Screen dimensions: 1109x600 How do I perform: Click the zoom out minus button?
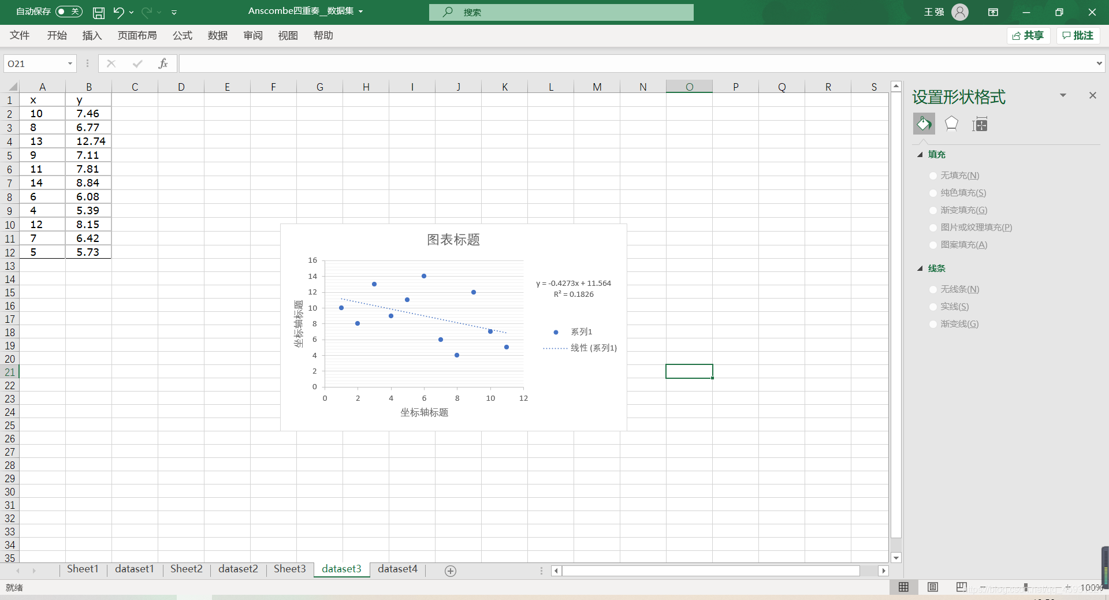click(983, 587)
